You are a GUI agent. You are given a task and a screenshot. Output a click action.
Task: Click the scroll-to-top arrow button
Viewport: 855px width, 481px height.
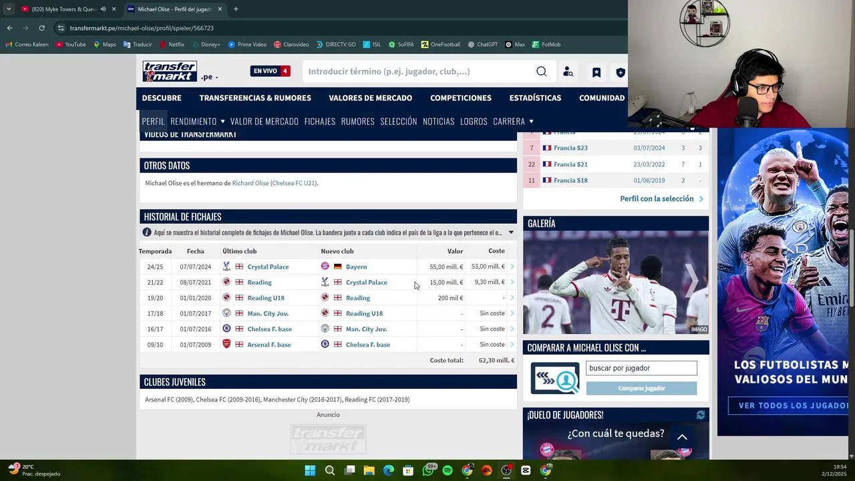[682, 437]
